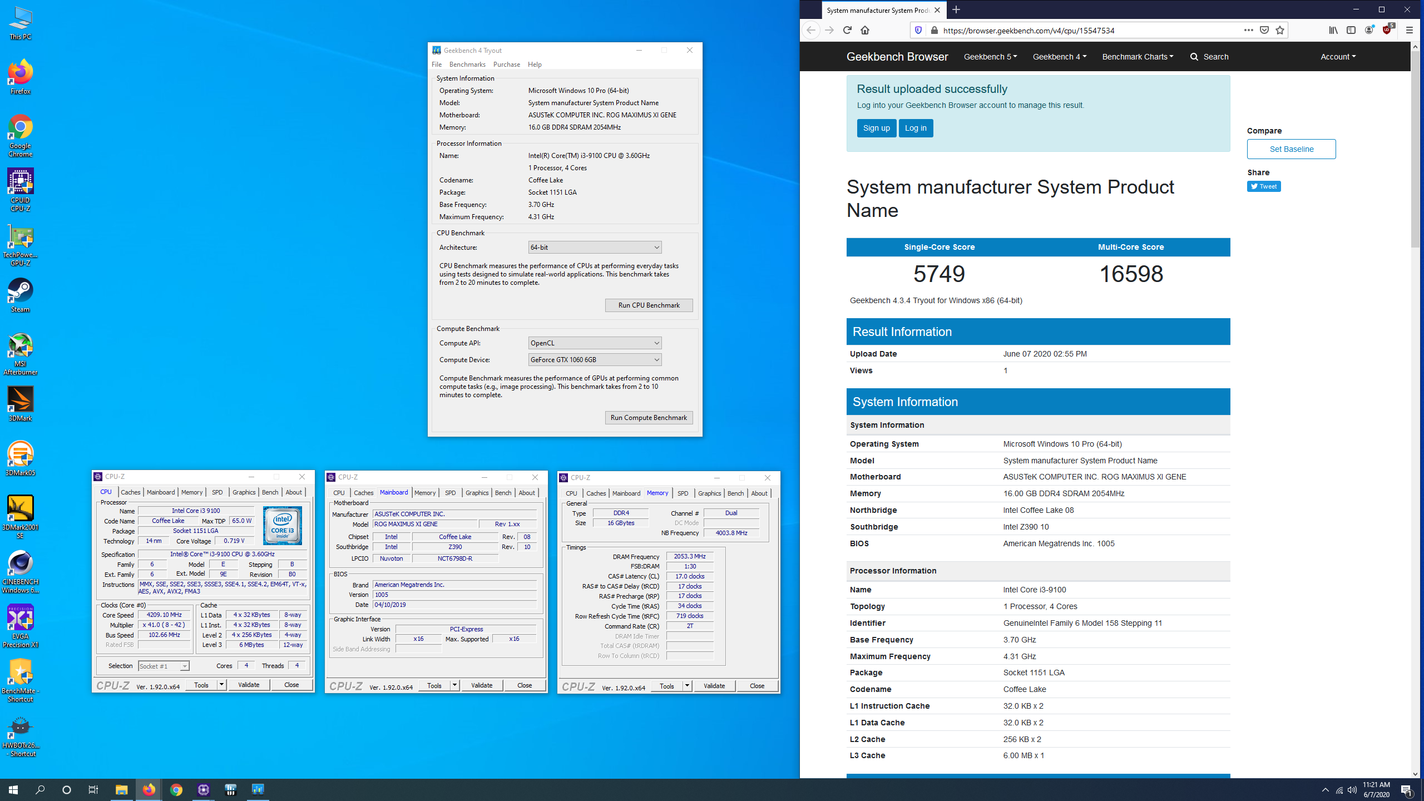This screenshot has height=801, width=1424.
Task: Open MSI Afterburner desktop shortcut
Action: (20, 353)
